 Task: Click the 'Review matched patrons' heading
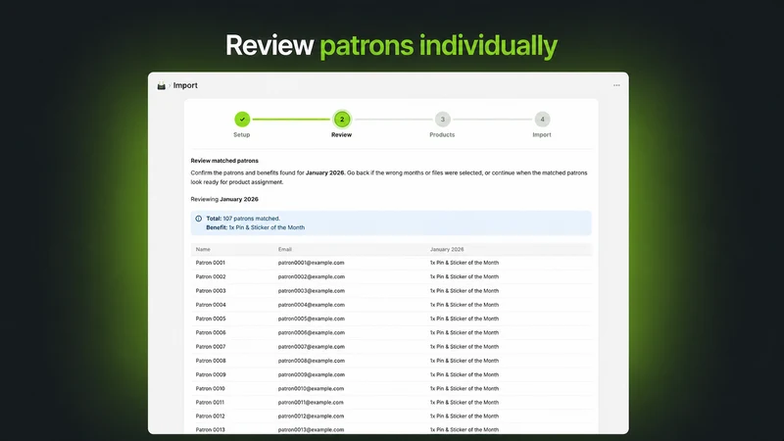tap(224, 161)
